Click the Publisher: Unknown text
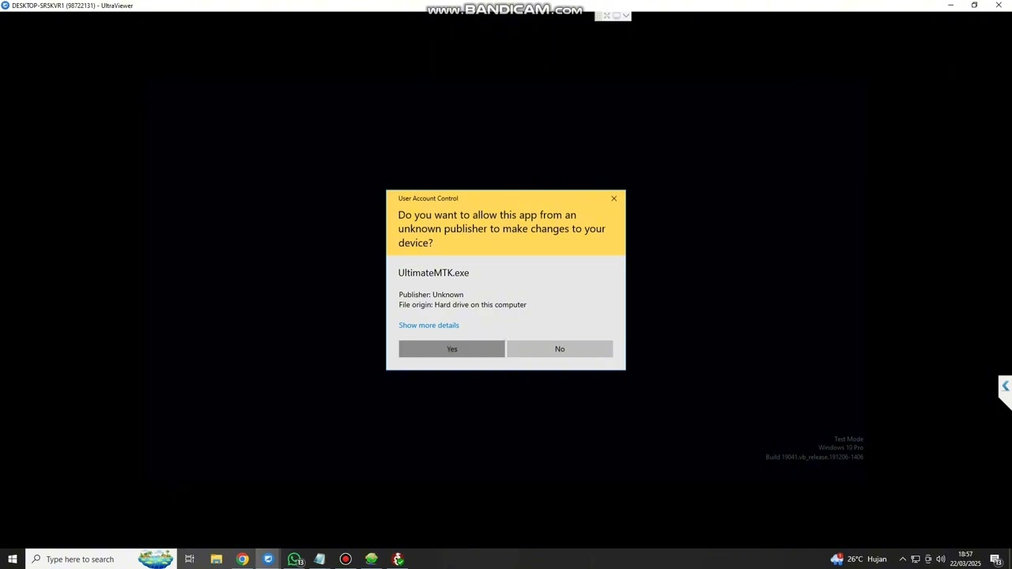 [431, 295]
